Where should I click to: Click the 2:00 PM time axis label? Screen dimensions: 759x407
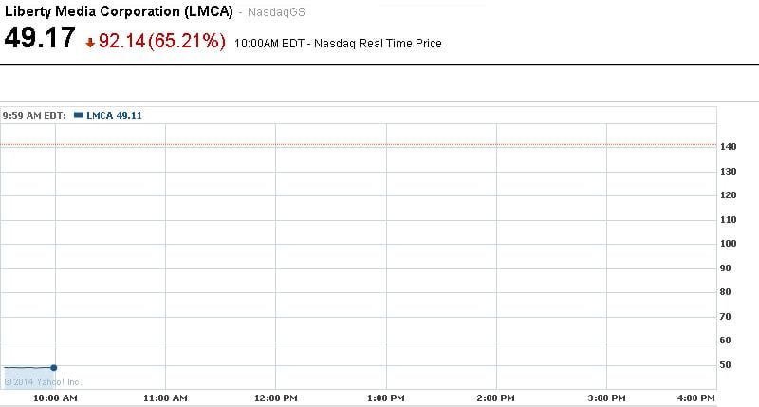[x=496, y=398]
